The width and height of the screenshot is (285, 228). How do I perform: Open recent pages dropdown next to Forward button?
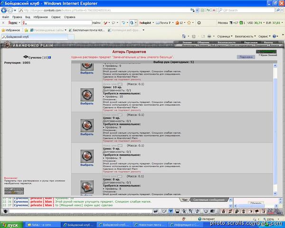15,10
